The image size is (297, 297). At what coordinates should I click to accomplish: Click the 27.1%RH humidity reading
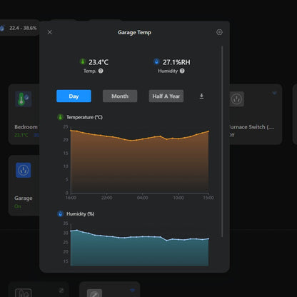point(176,62)
